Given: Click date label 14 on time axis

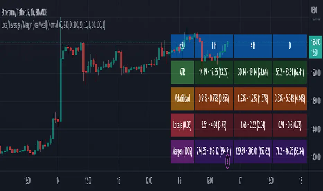Looking at the screenshot, I should [58, 181].
